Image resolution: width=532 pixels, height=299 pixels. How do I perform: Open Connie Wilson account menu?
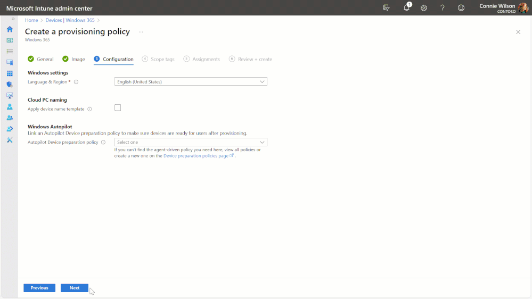[504, 8]
